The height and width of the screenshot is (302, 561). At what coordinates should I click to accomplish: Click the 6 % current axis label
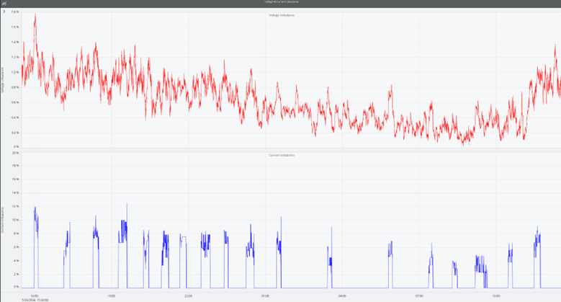point(16,247)
